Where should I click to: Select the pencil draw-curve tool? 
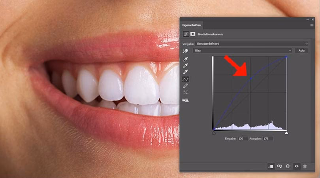point(185,86)
